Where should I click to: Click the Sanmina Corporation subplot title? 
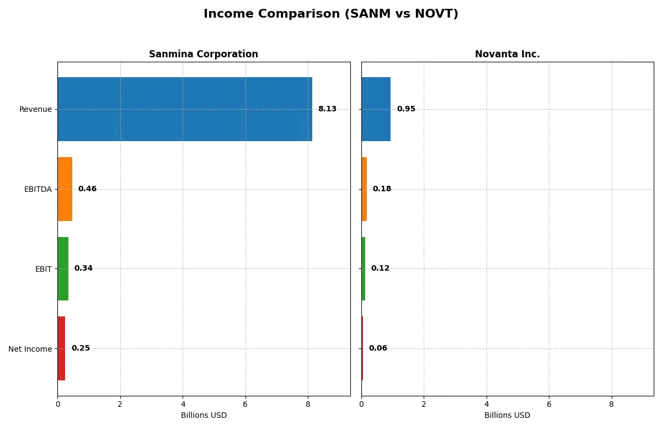click(x=204, y=54)
